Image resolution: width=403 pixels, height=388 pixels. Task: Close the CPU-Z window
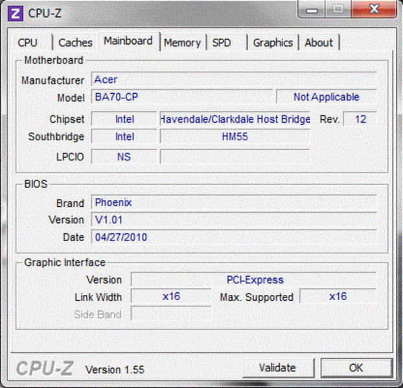[374, 10]
